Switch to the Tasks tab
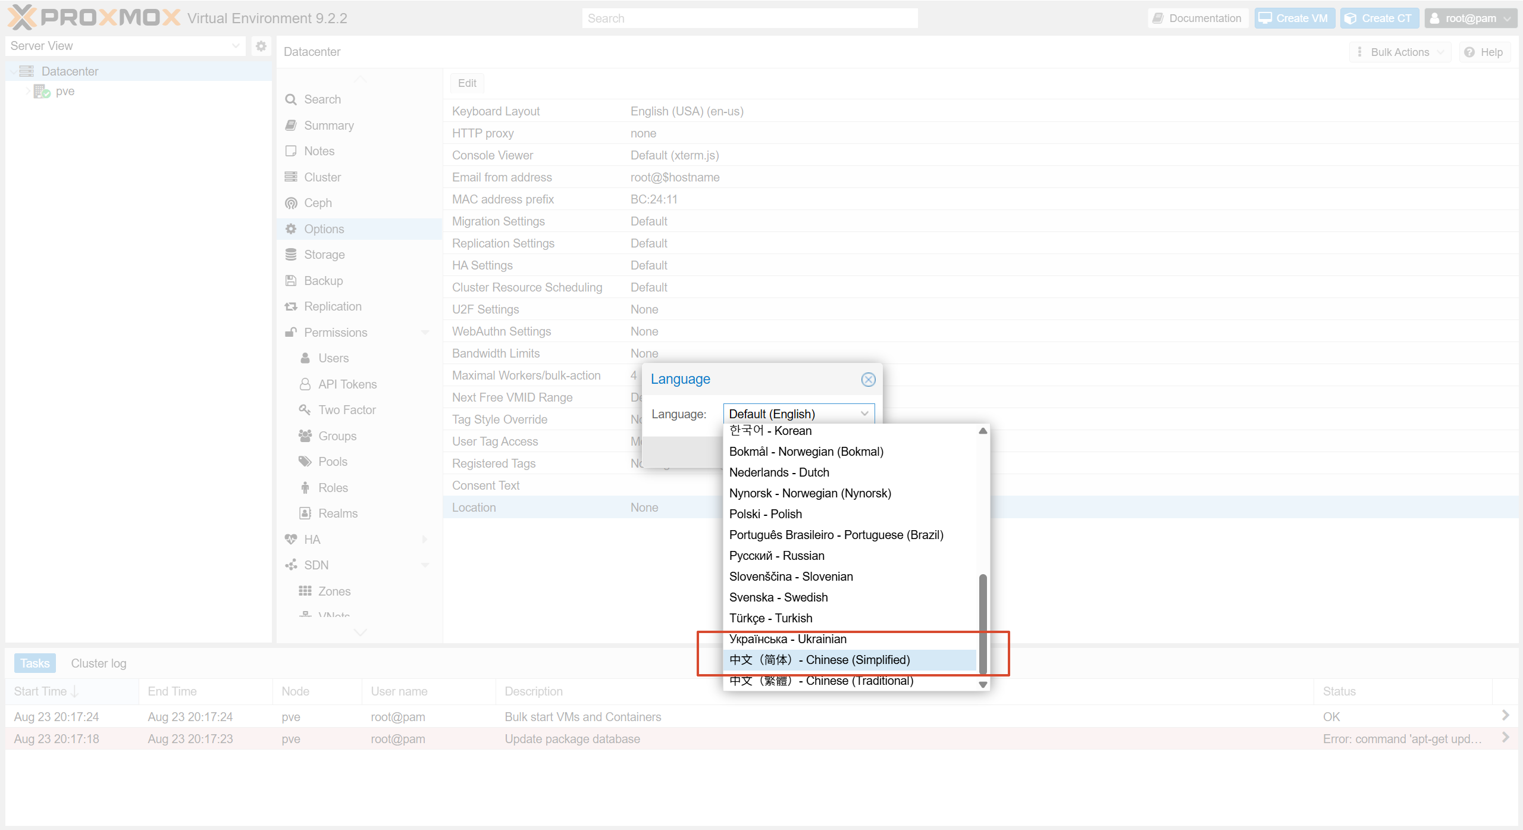1523x830 pixels. click(35, 663)
